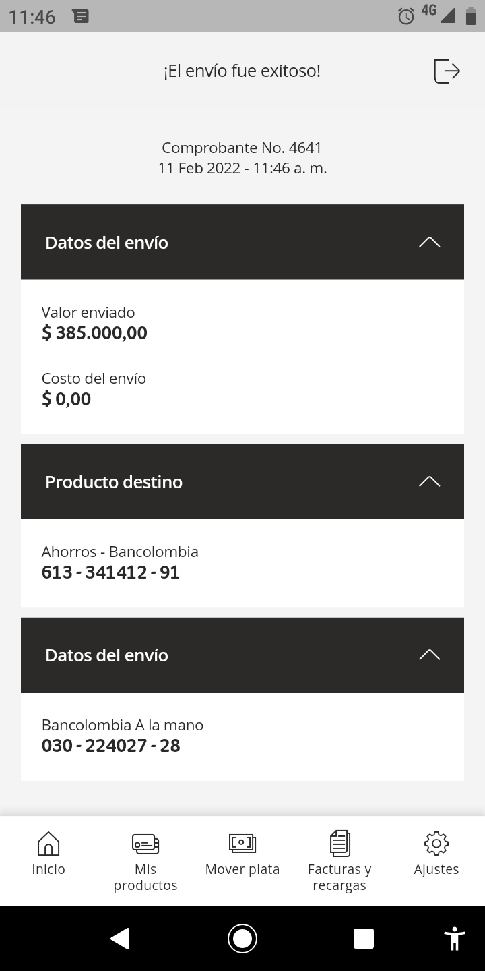
Task: Tap the alarm clock status bar icon
Action: [406, 16]
